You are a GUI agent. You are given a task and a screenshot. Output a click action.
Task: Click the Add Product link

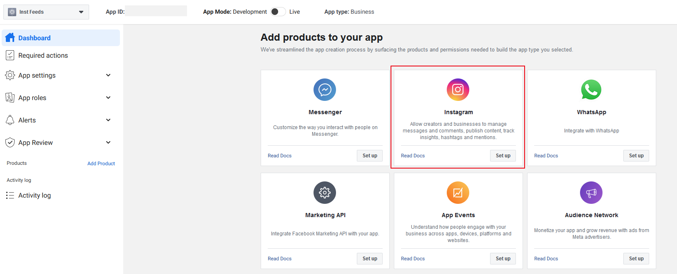(x=101, y=164)
